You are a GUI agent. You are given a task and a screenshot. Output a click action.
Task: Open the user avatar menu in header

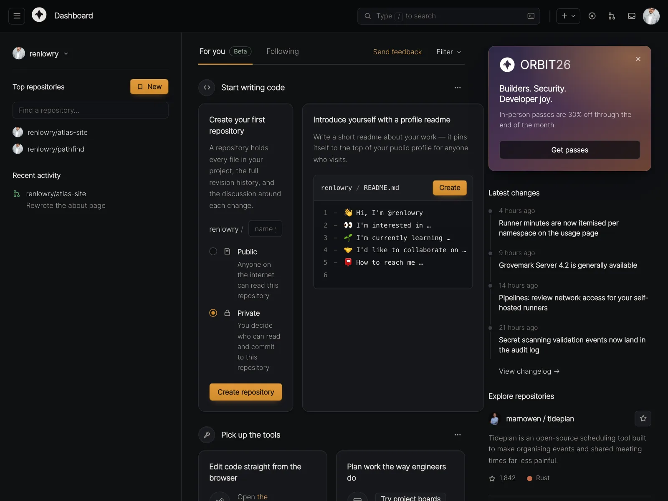coord(651,16)
